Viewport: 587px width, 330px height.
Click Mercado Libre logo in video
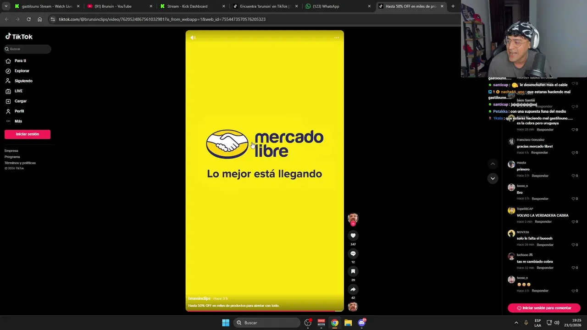coord(265,144)
